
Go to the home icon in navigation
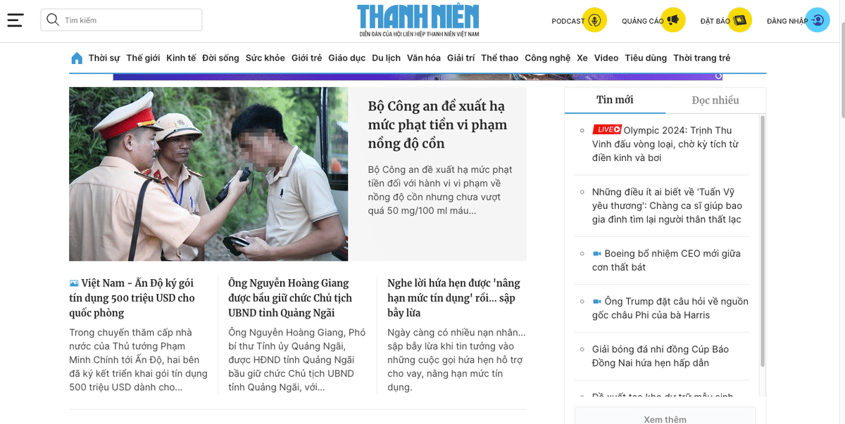77,58
